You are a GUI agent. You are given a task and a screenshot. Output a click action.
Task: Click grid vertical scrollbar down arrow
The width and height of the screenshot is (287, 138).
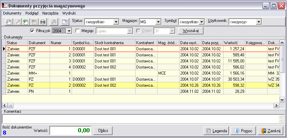pos(282,100)
